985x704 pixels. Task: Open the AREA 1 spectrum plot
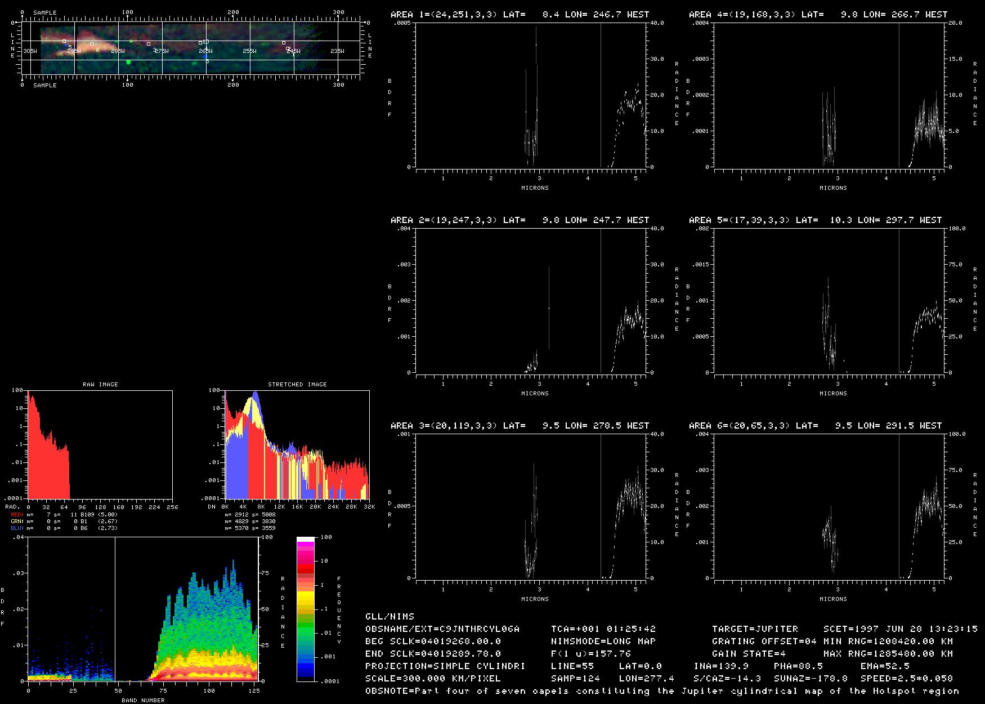click(531, 96)
